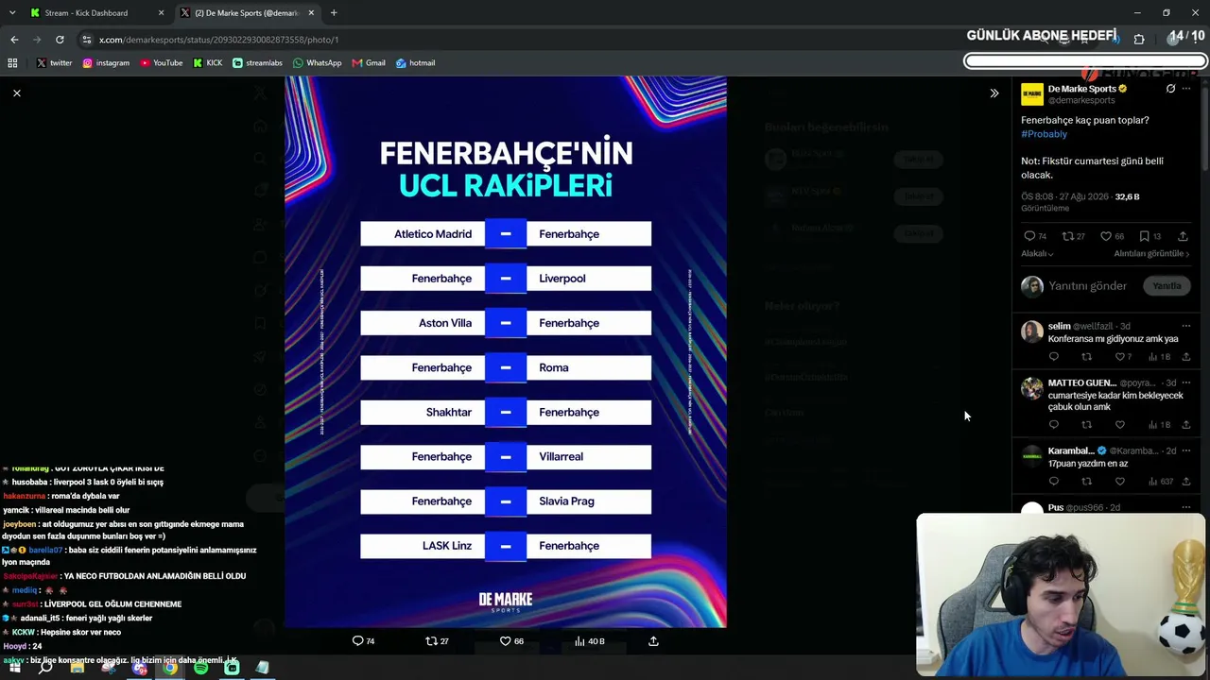Open more options on MATTEO GUEN's reply
1210x680 pixels.
(1186, 382)
